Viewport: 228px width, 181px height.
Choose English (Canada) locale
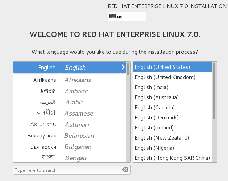(x=173, y=107)
